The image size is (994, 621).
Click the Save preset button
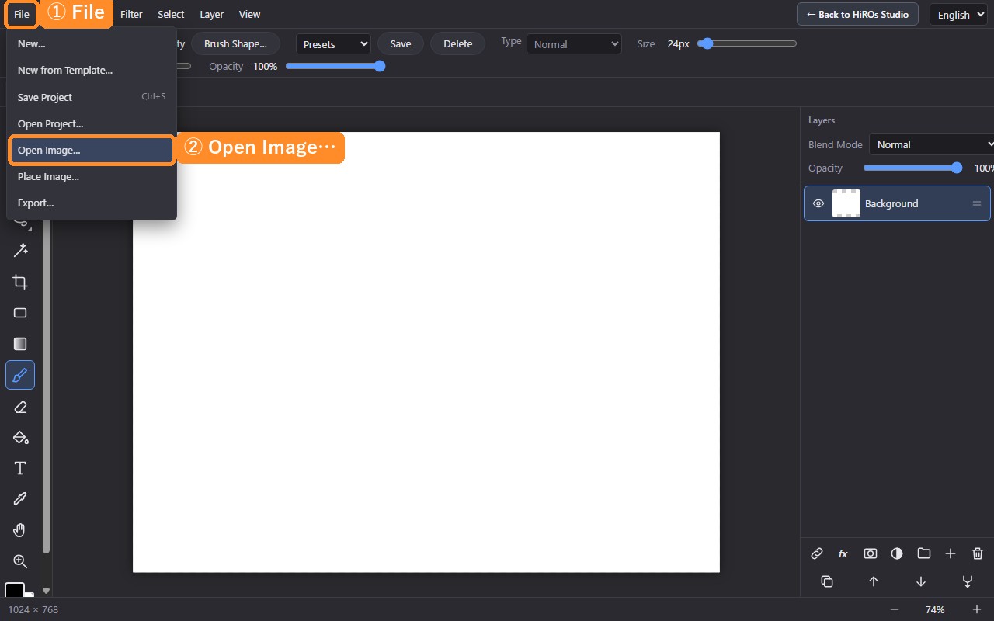tap(401, 44)
